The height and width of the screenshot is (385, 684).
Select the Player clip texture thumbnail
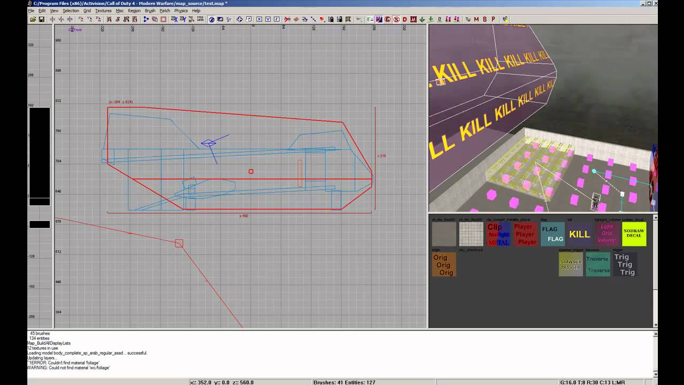[x=525, y=234]
